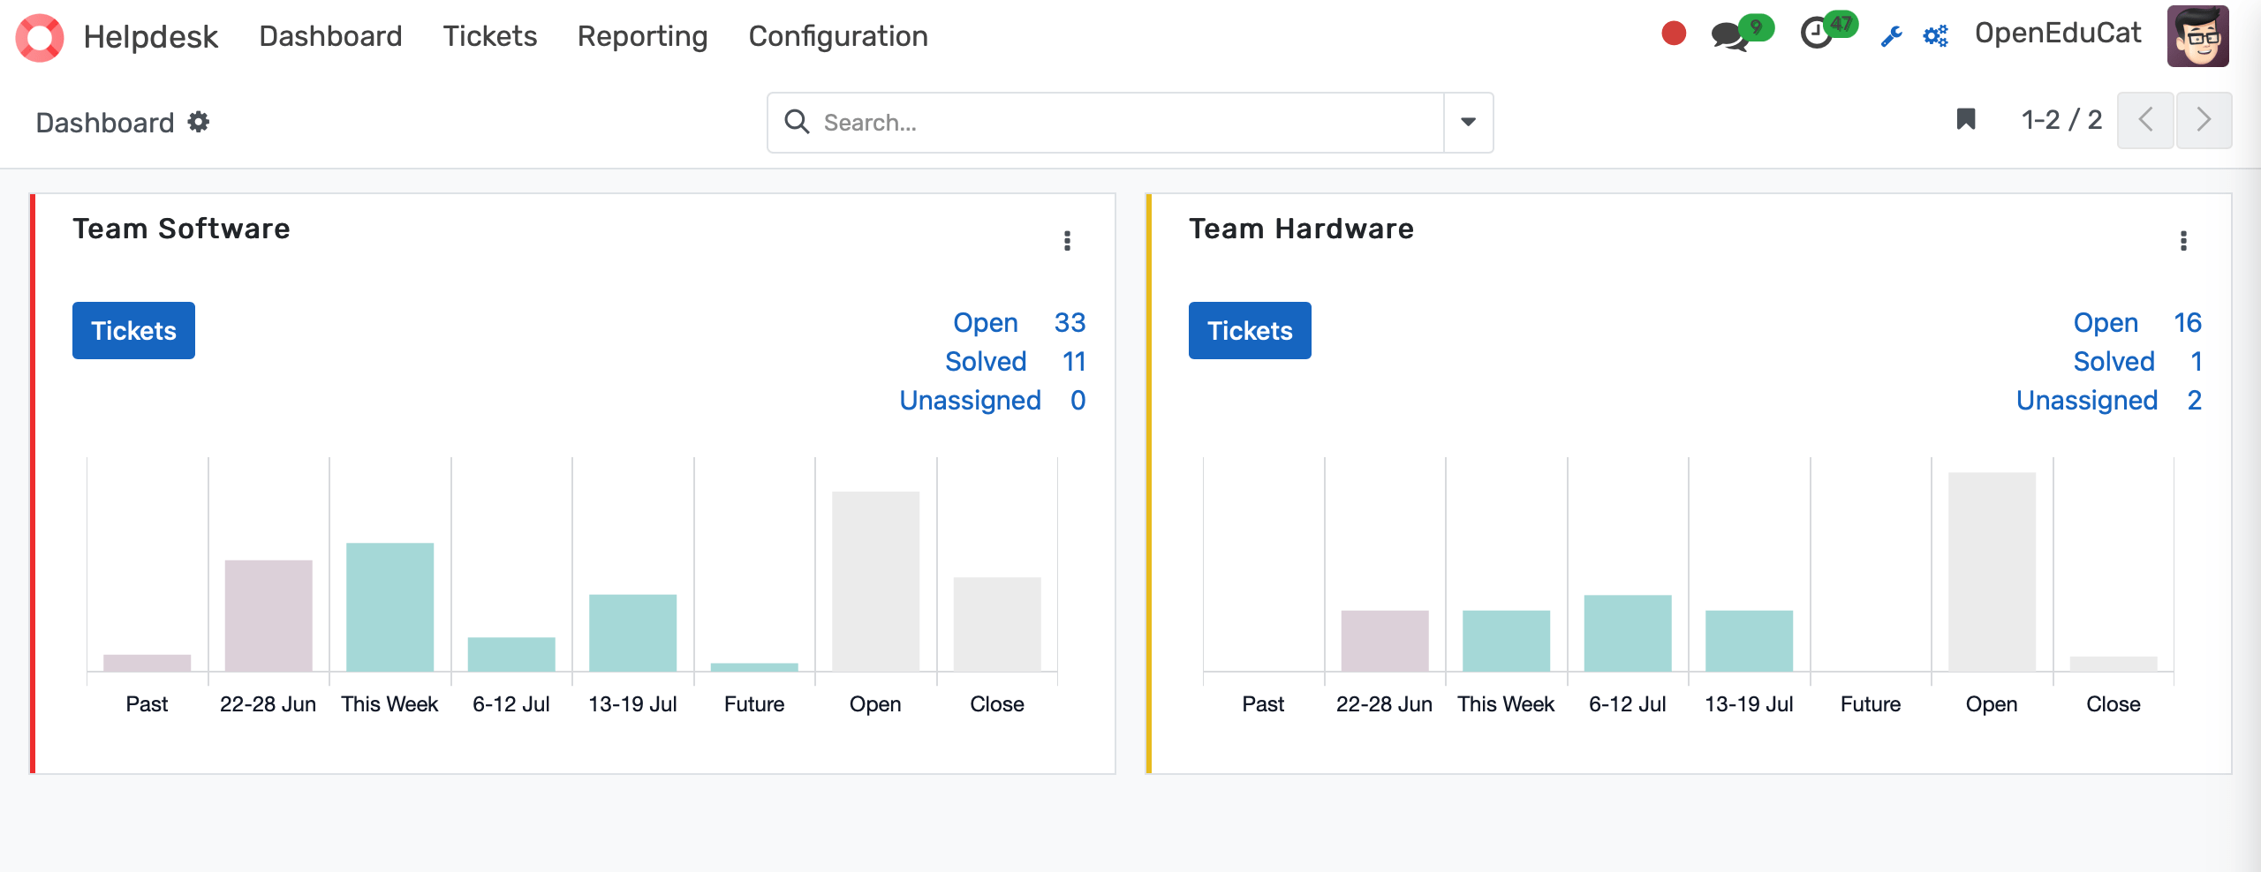Open the Team Hardware kebab options menu
The image size is (2261, 872).
[2183, 241]
